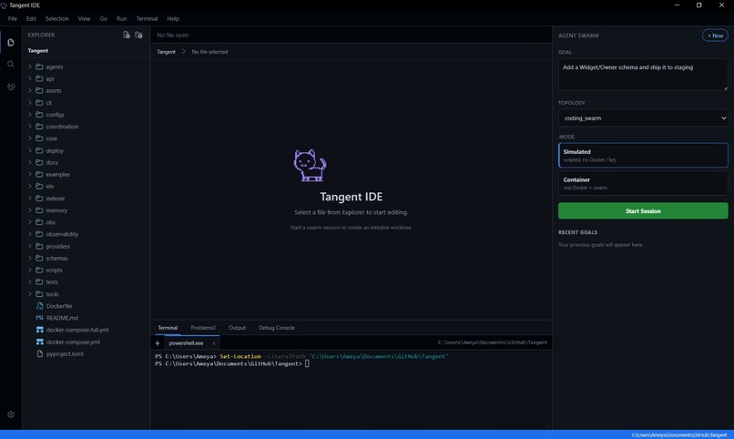The image size is (734, 439).
Task: Click the pyproject.toml file icon
Action: (40, 353)
